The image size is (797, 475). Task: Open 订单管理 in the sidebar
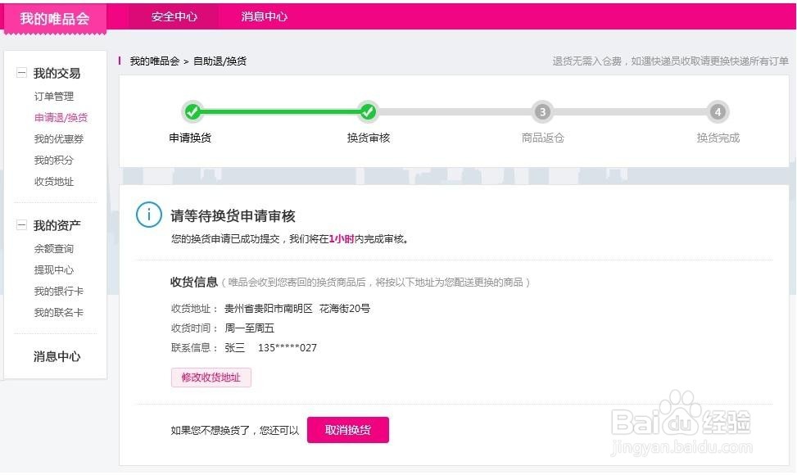(54, 97)
